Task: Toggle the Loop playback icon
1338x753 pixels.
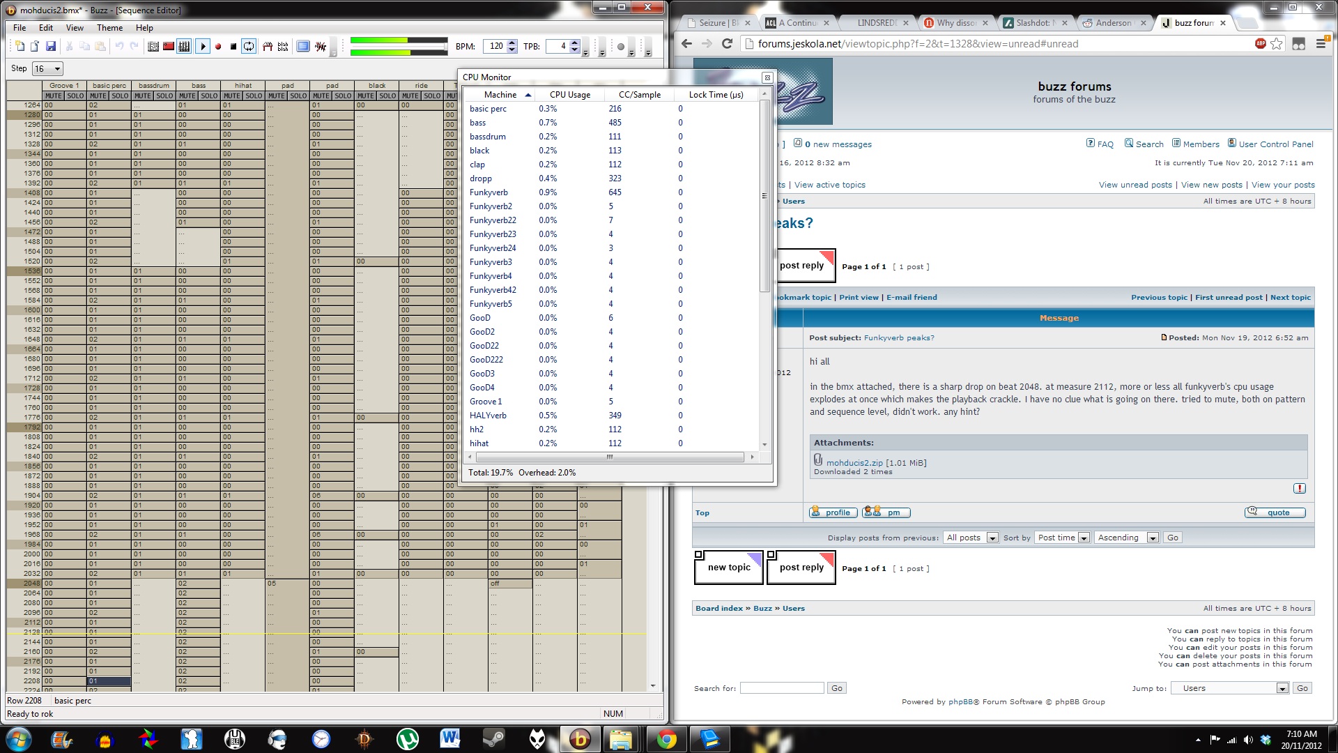Action: 249,47
